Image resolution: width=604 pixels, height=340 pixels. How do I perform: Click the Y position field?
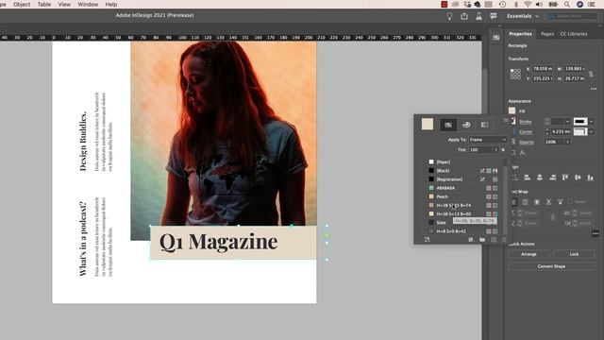(x=543, y=78)
